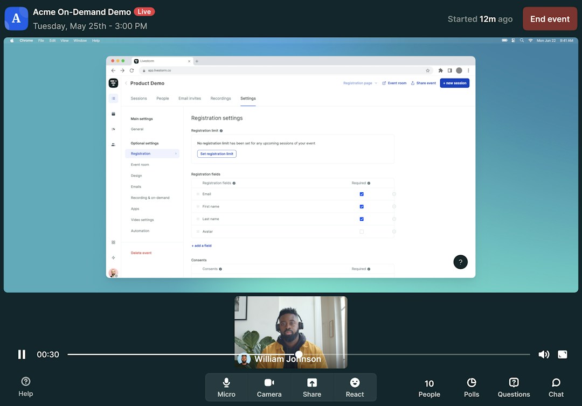This screenshot has width=582, height=406.
Task: Open the Chrome menu in macOS menu bar
Action: 26,41
